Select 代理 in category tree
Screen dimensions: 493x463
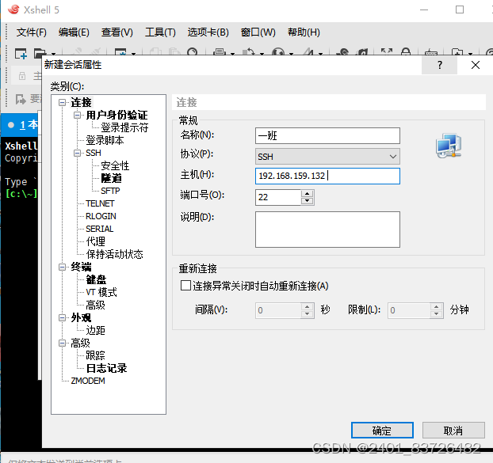pyautogui.click(x=96, y=241)
